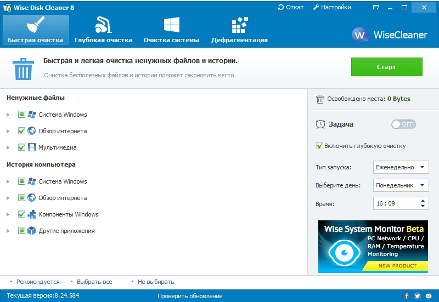Click Проверить обновление link
The image size is (439, 302).
pos(190,296)
